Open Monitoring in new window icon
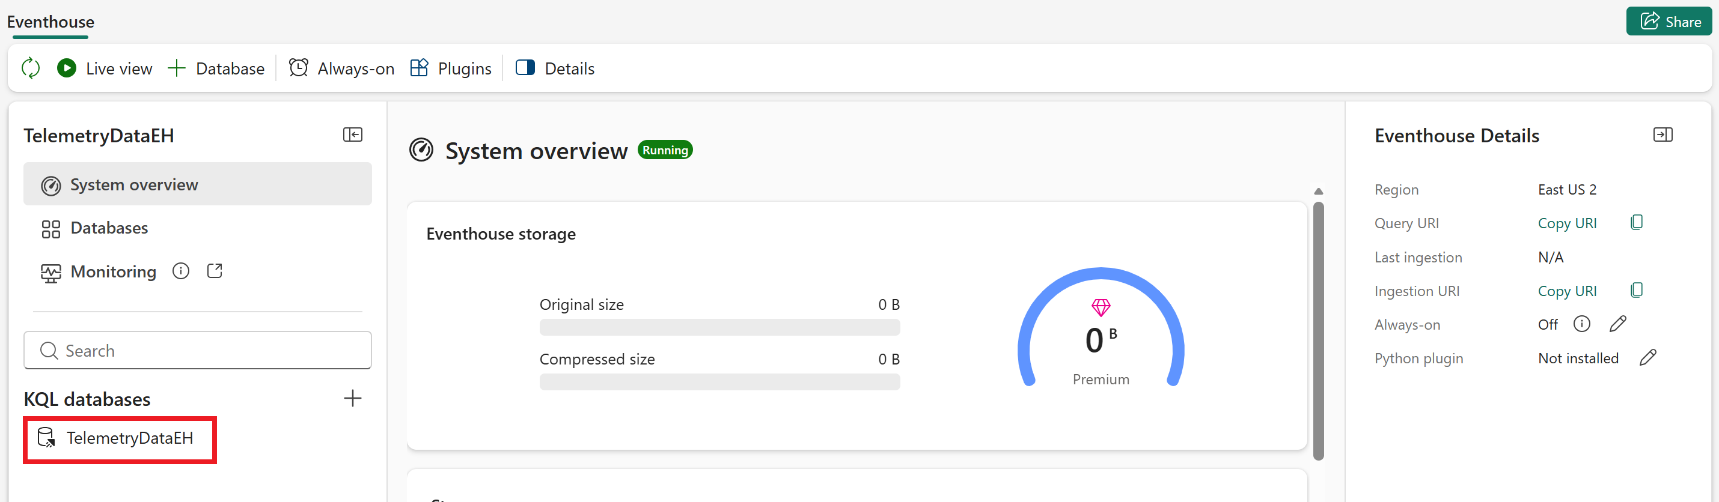 click(214, 271)
